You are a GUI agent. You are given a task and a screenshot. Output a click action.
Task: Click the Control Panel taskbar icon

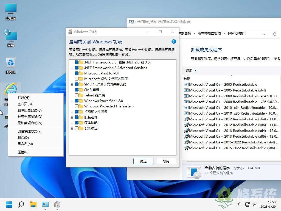coord(45,204)
